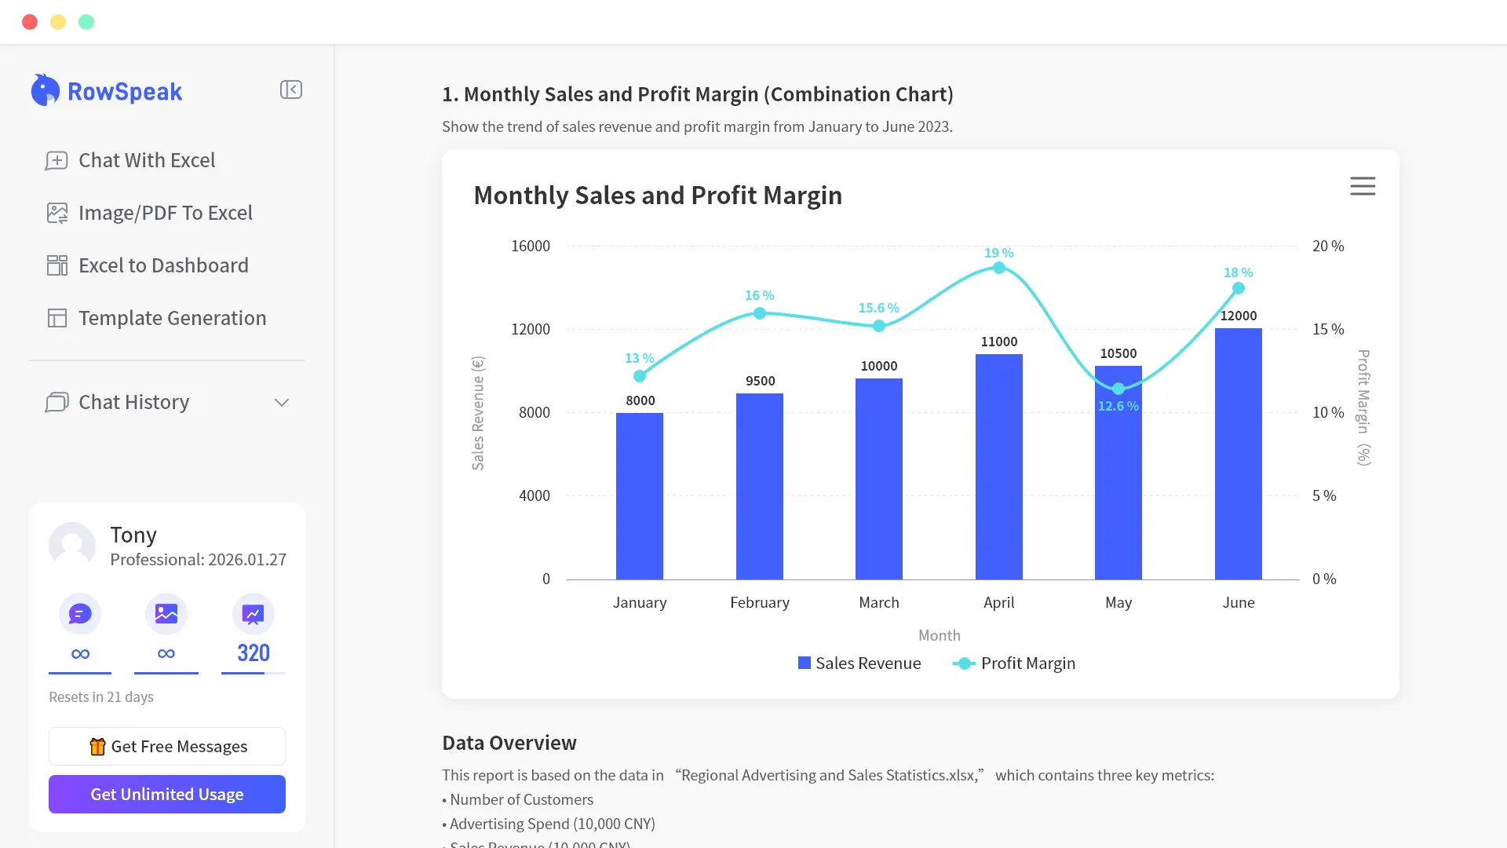
Task: Click Tony's profile avatar
Action: (x=71, y=545)
